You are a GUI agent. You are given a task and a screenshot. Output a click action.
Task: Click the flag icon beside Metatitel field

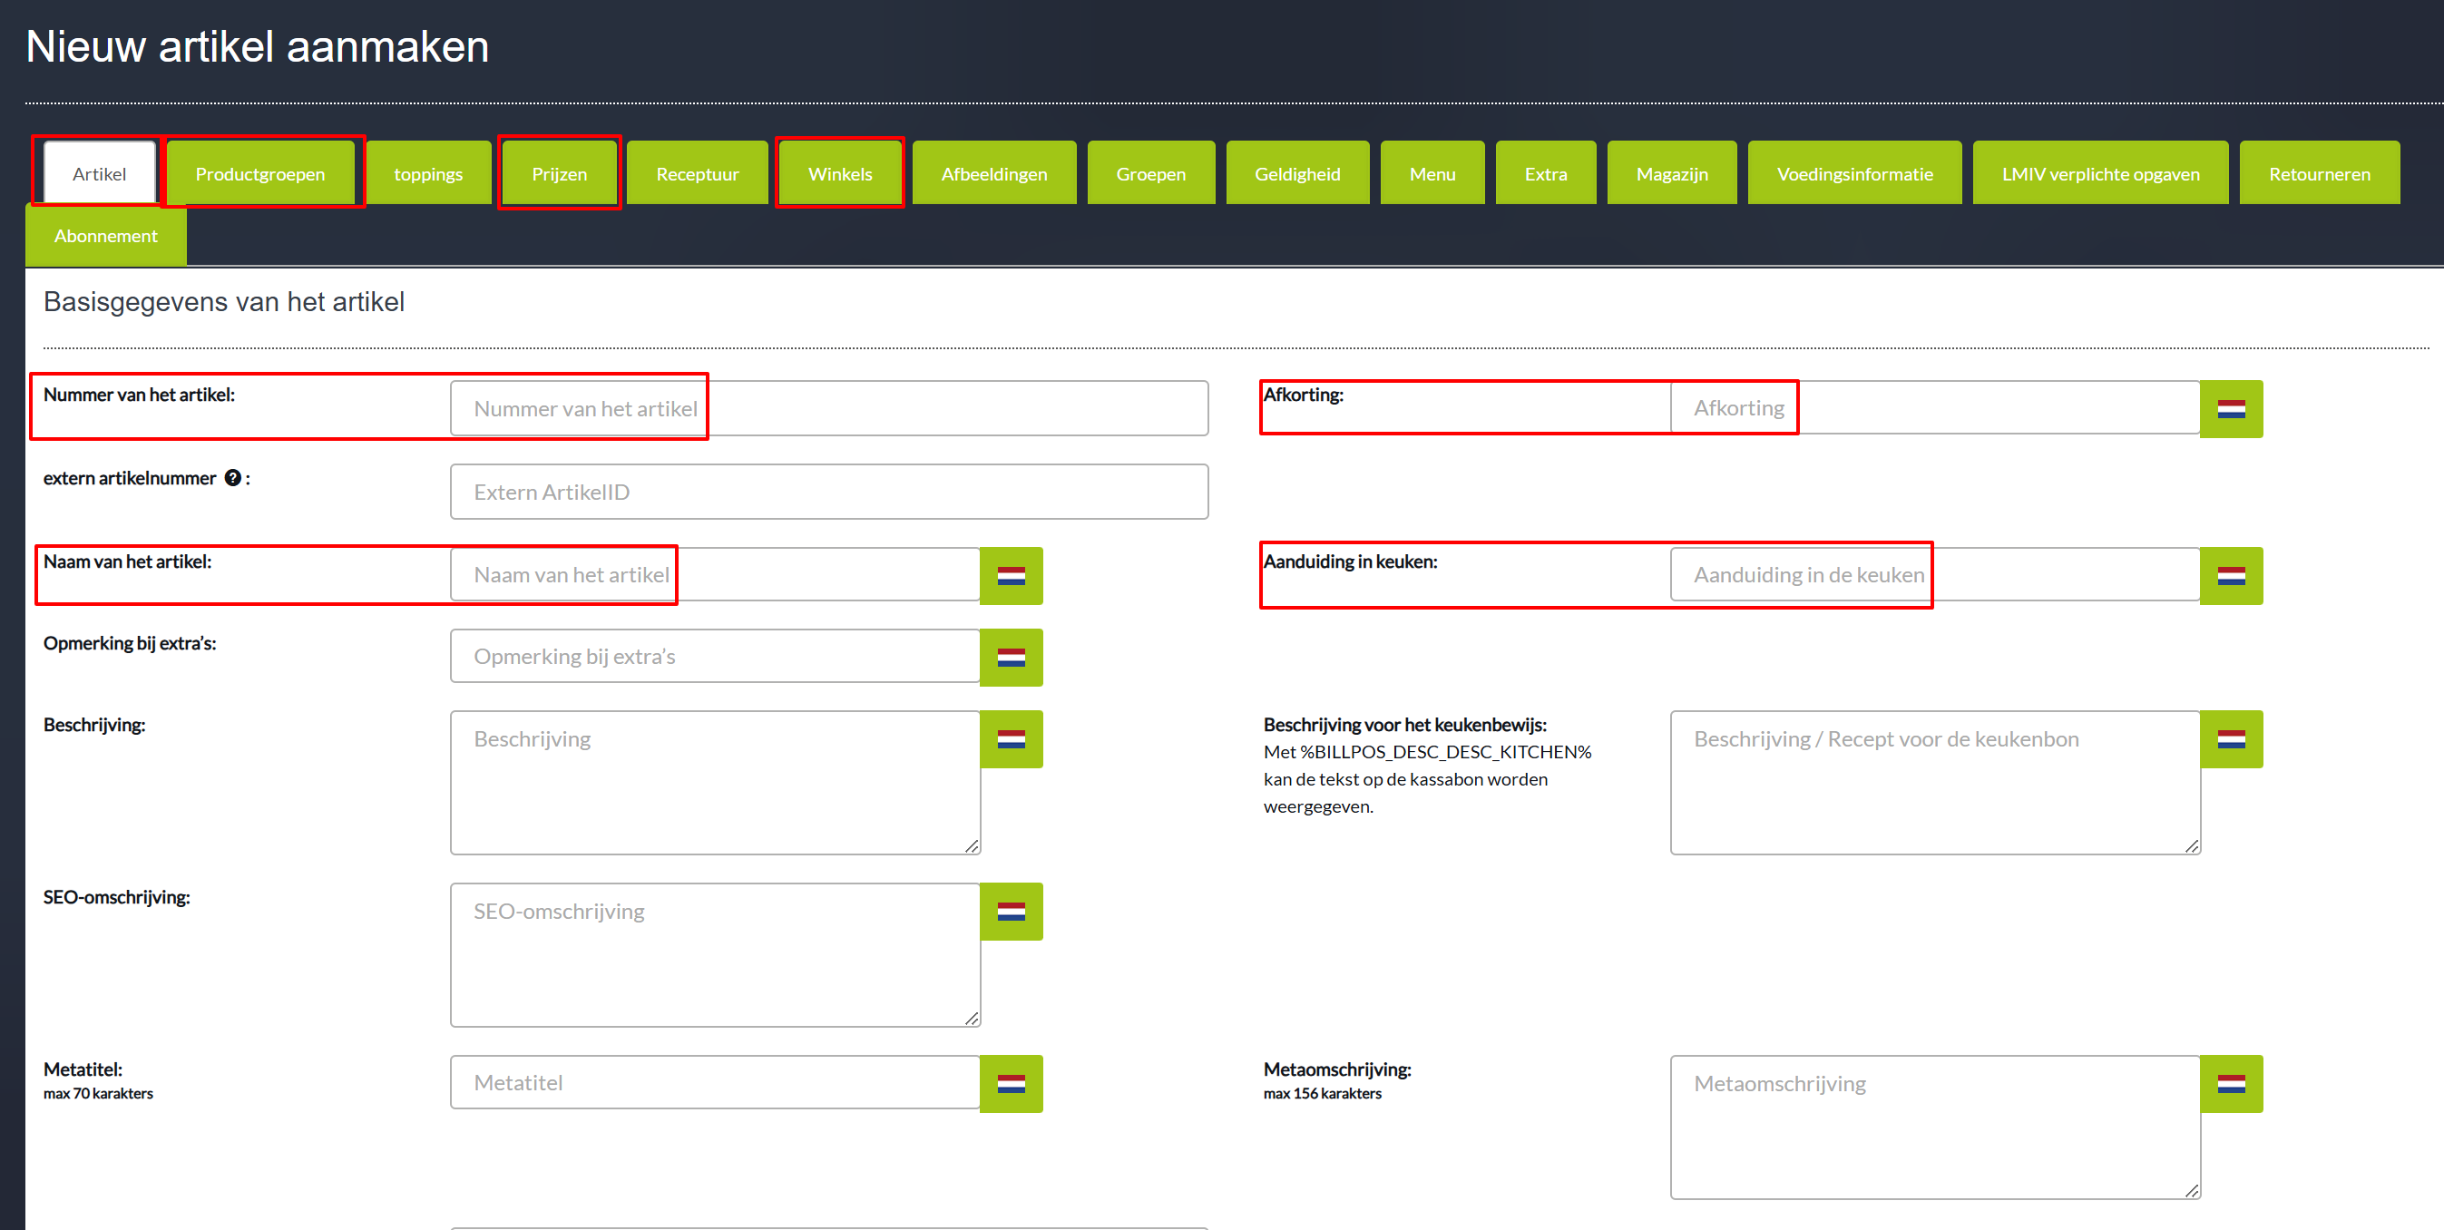tap(1011, 1083)
